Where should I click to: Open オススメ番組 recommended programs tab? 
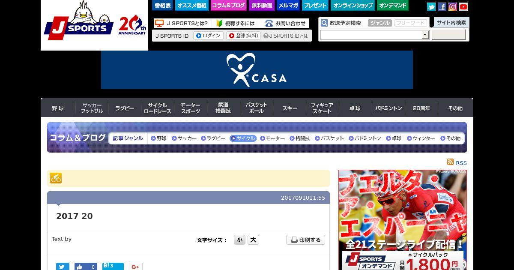coord(191,6)
